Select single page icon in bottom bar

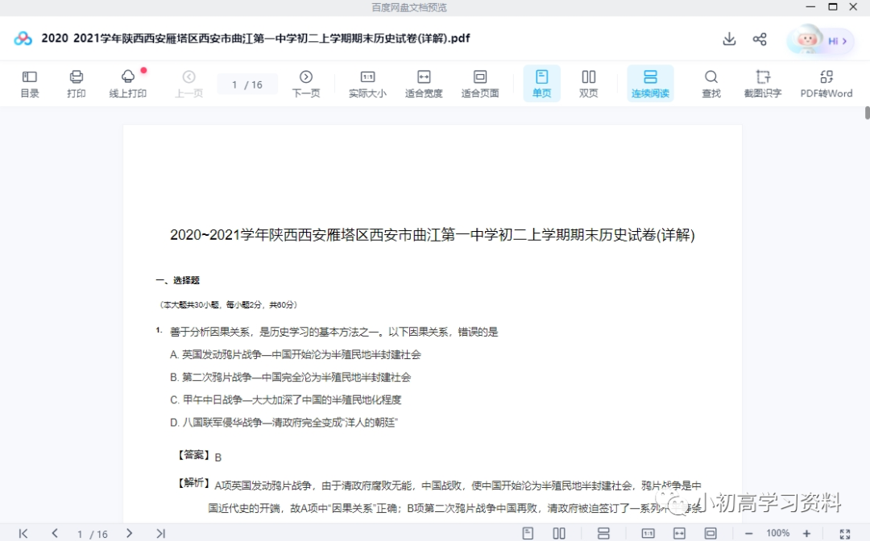click(528, 533)
